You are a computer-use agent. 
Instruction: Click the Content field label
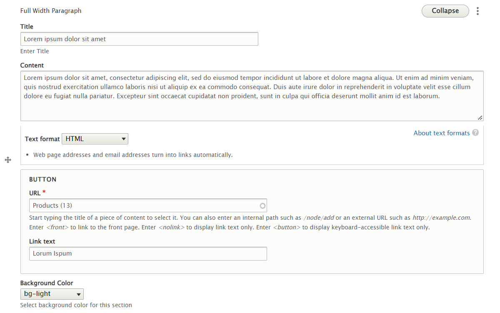click(32, 65)
